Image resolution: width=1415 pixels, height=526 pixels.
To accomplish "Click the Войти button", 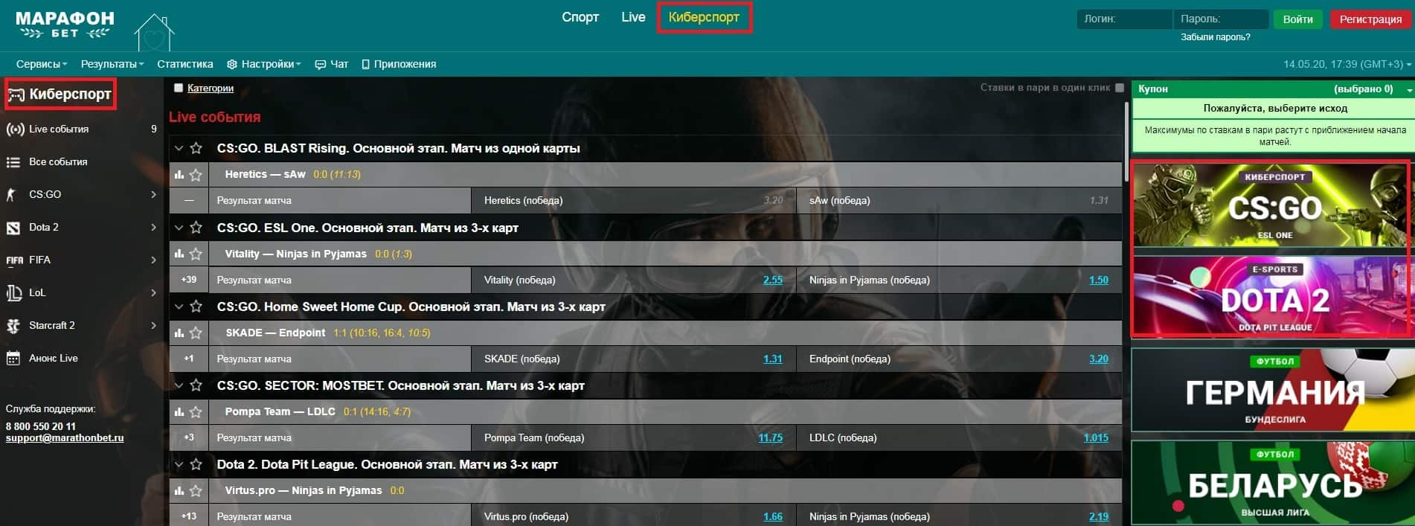I will [1297, 19].
